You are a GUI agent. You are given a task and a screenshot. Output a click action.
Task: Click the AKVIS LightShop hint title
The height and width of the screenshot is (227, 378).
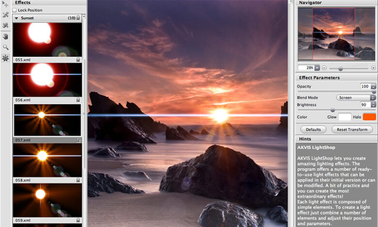(316, 147)
